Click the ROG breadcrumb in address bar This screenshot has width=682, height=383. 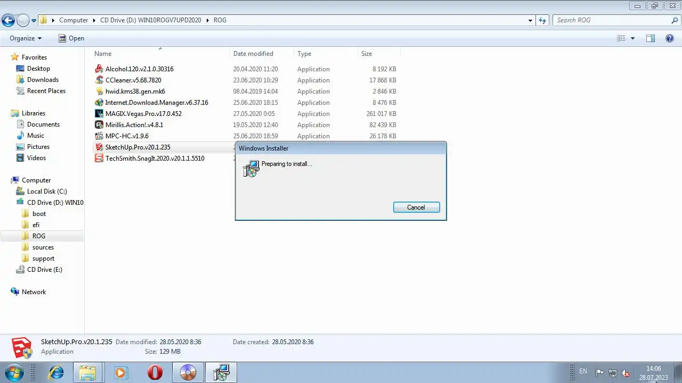(220, 20)
